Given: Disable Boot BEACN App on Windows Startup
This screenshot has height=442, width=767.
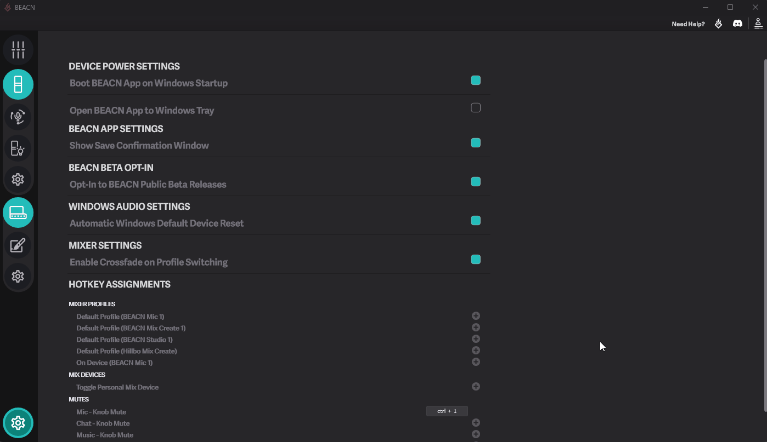Looking at the screenshot, I should (x=476, y=81).
